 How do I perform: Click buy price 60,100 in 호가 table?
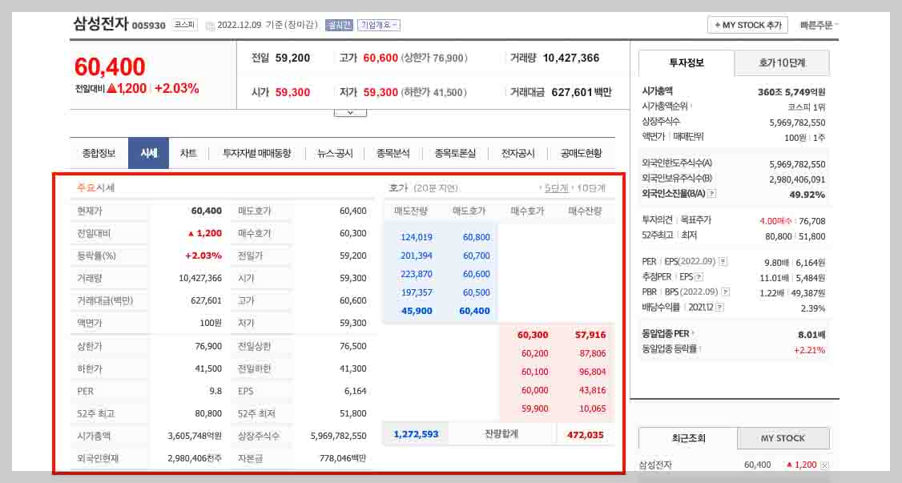click(x=534, y=372)
